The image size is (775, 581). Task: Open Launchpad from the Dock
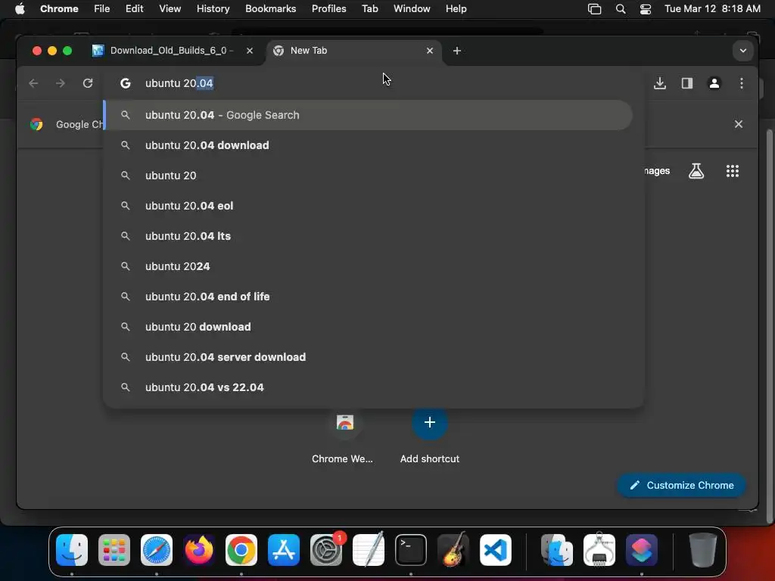click(x=114, y=550)
